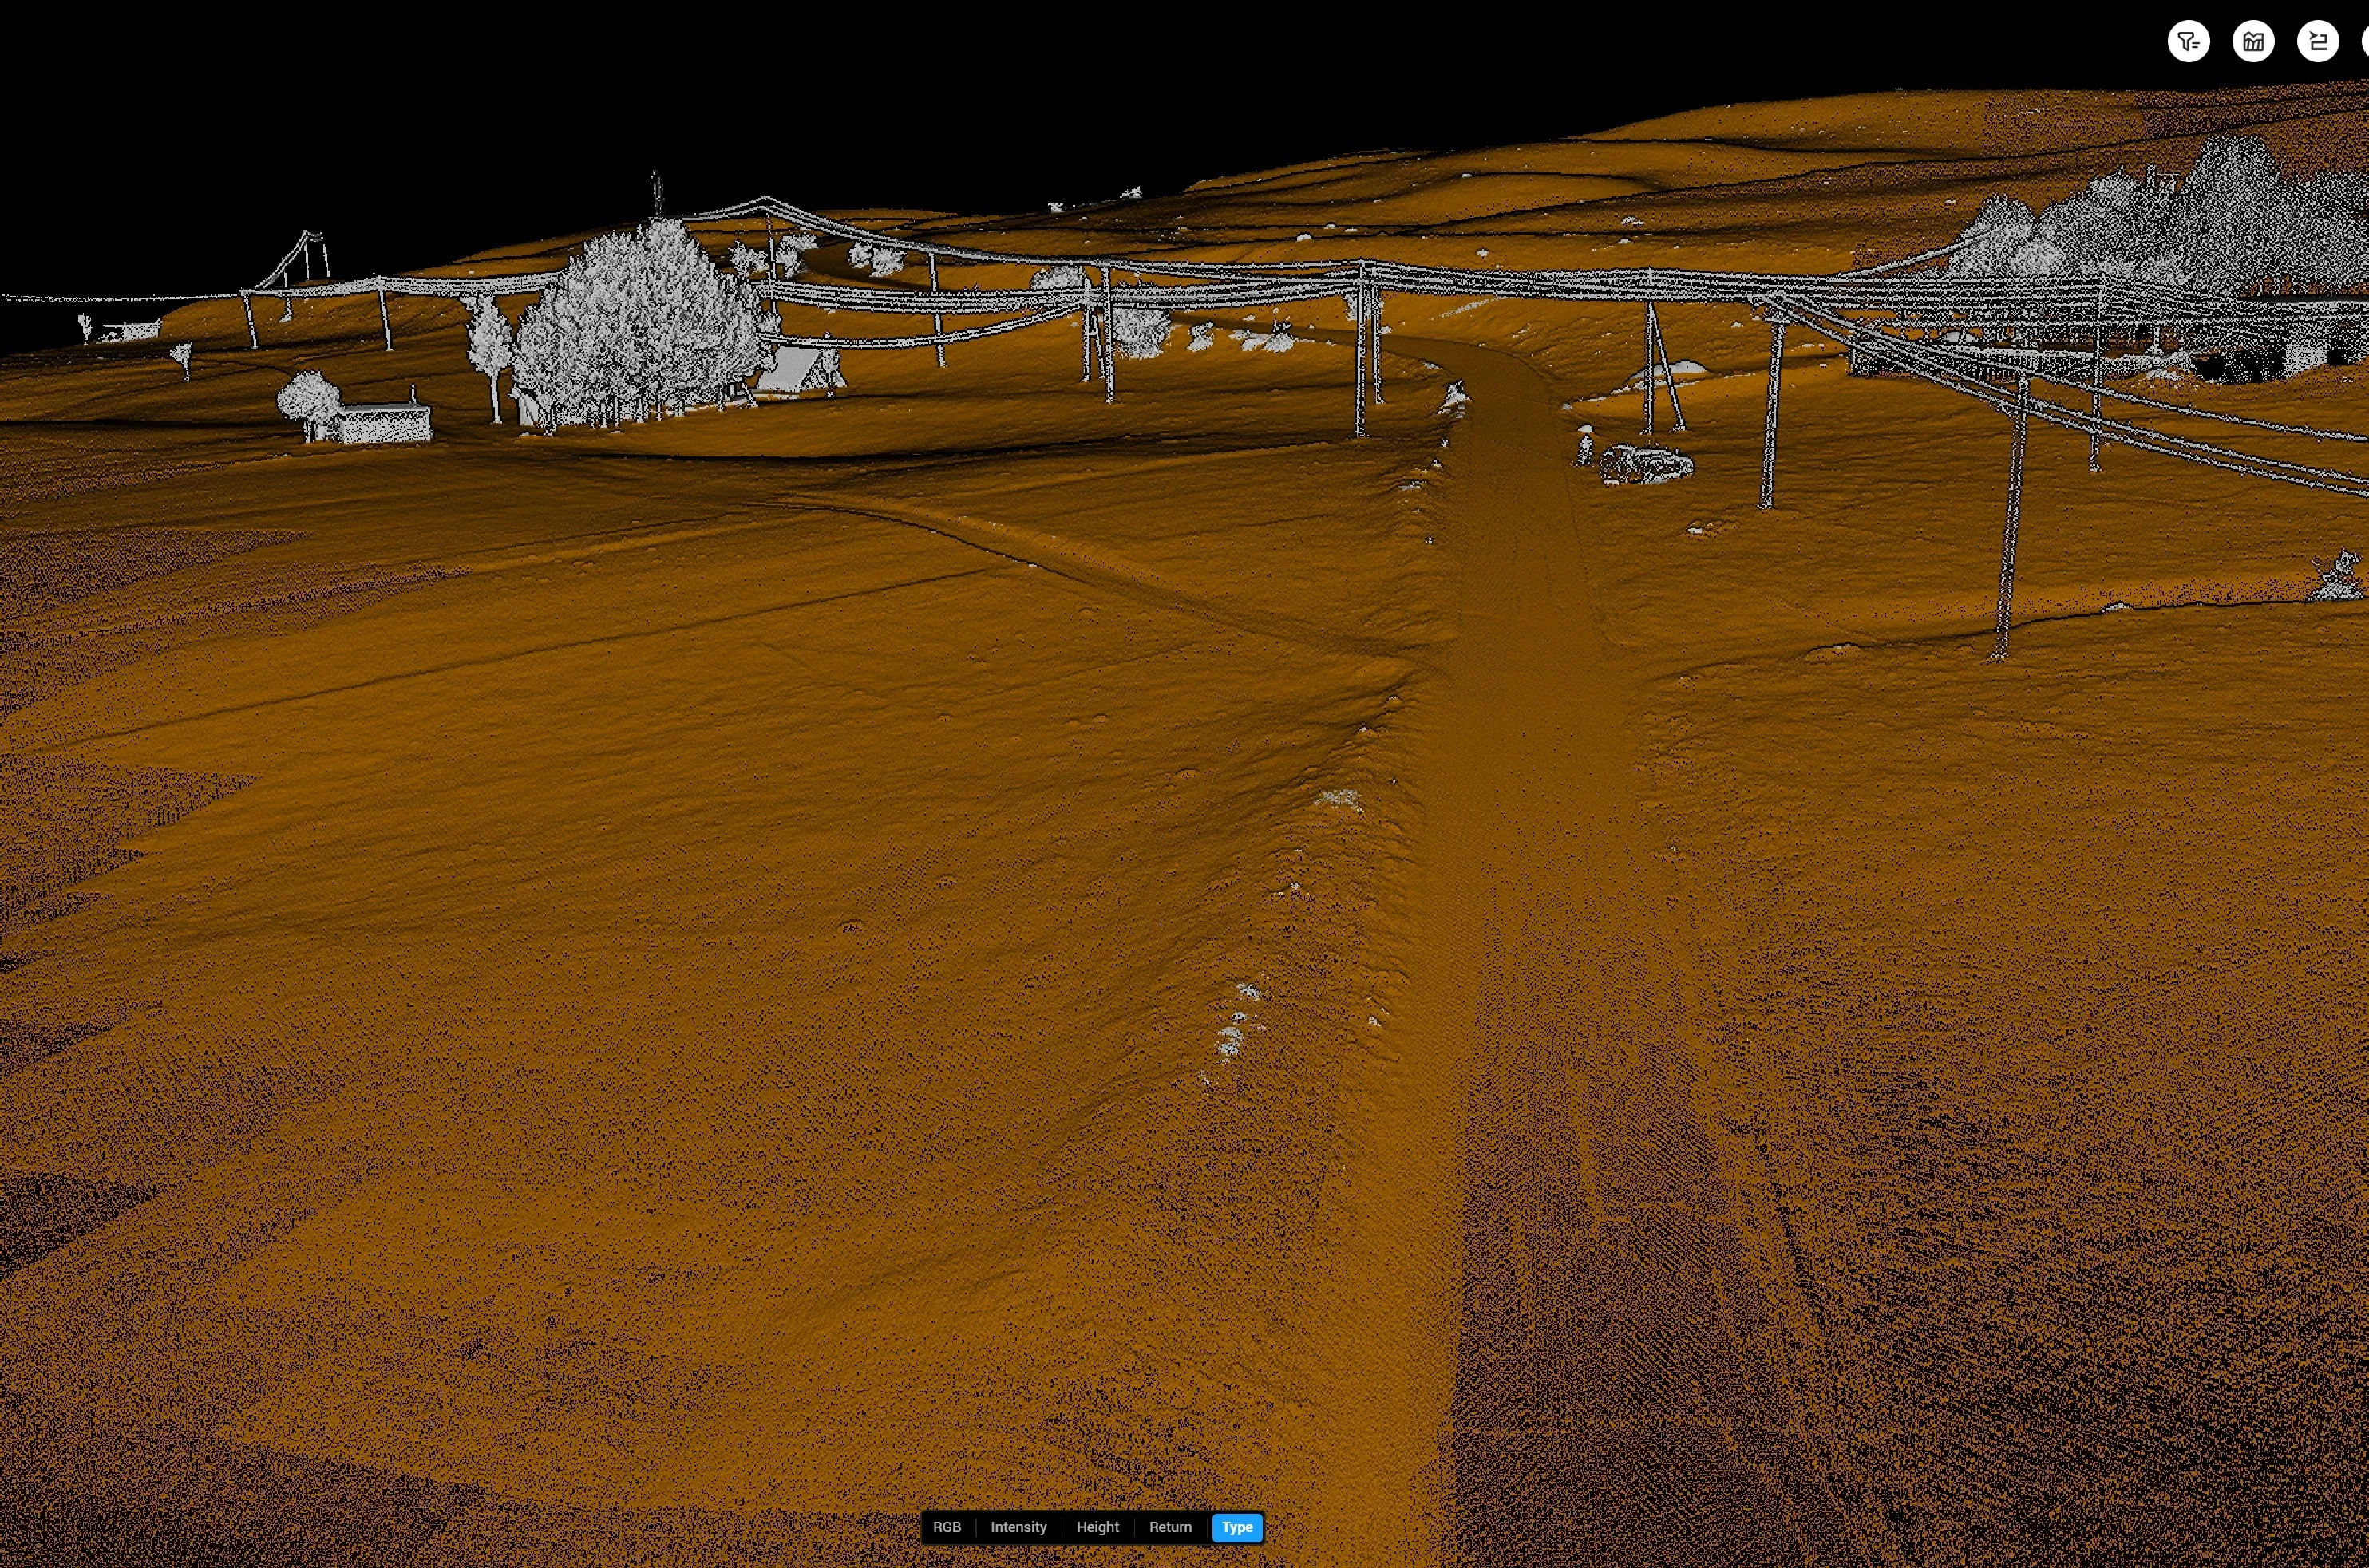Click the partially hidden rightmost round icon
Image resolution: width=2369 pixels, height=1568 pixels.
click(2365, 42)
